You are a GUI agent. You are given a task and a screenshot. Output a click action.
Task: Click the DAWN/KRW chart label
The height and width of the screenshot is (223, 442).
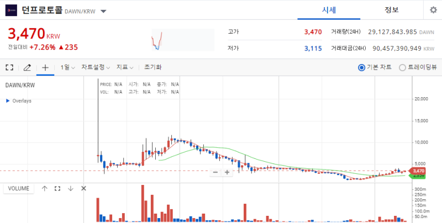(x=20, y=86)
